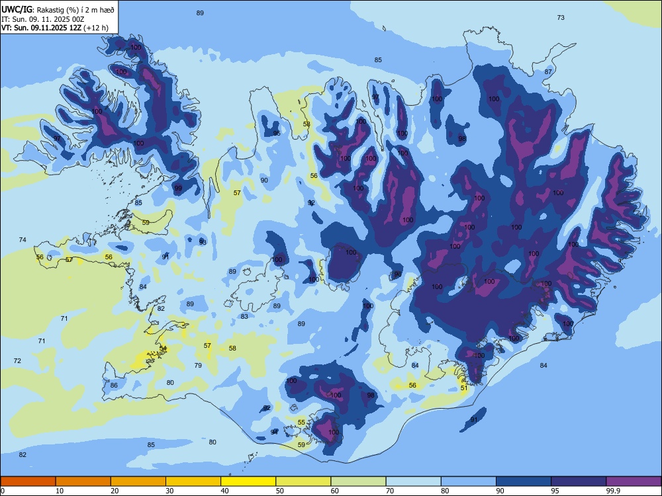The width and height of the screenshot is (662, 496).
Task: Click the purple legend swatch above 99.9
Action: click(634, 481)
